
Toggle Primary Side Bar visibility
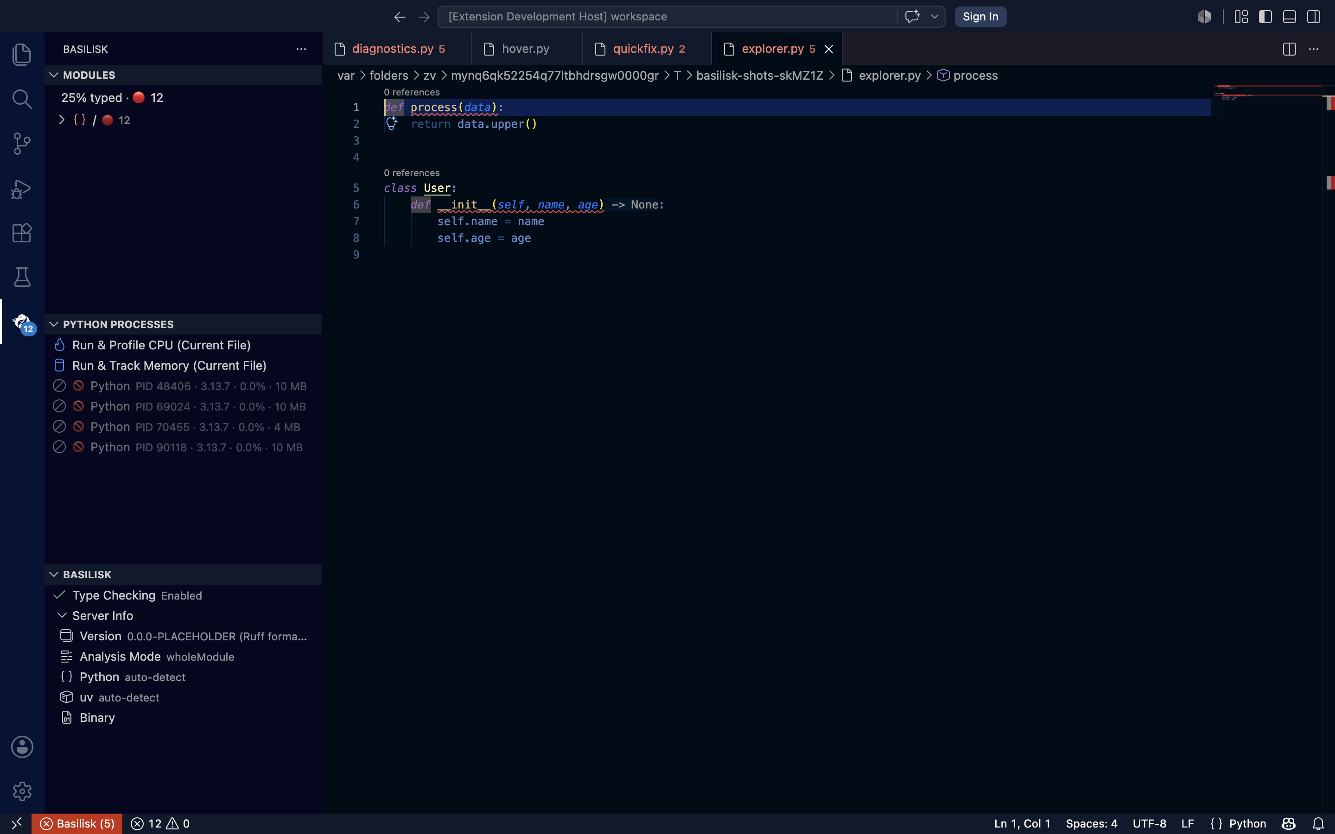(1265, 17)
